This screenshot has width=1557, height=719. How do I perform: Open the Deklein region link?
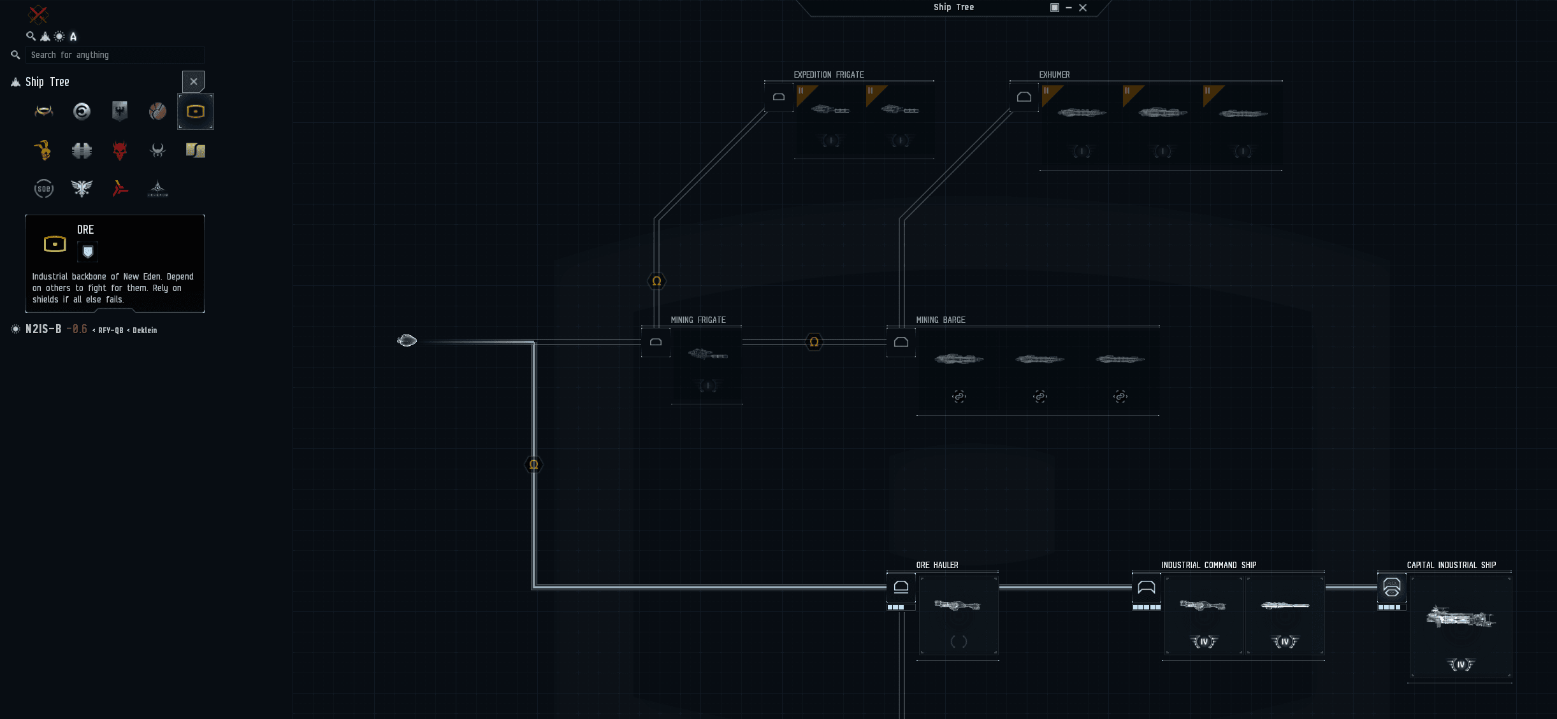(145, 330)
